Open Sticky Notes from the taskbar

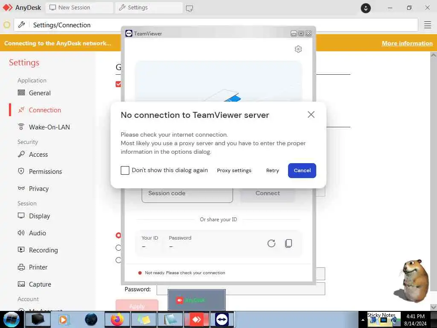[143, 319]
